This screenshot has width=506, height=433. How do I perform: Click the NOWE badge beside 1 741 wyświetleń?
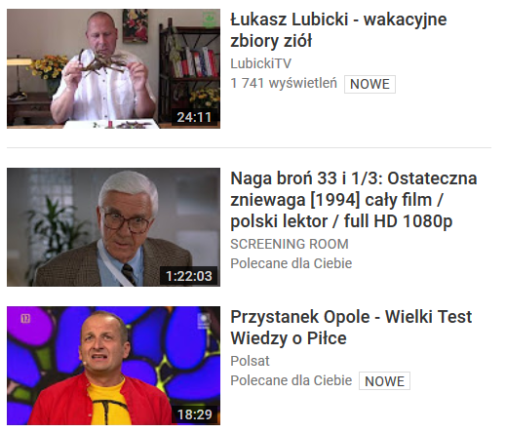click(x=370, y=84)
